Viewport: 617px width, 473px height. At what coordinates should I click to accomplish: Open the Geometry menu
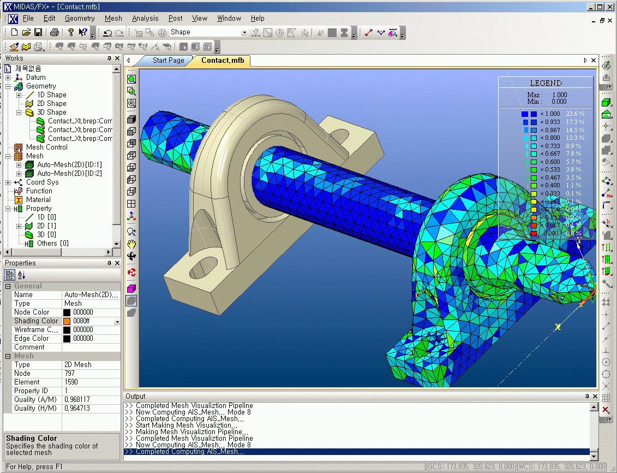pos(80,18)
